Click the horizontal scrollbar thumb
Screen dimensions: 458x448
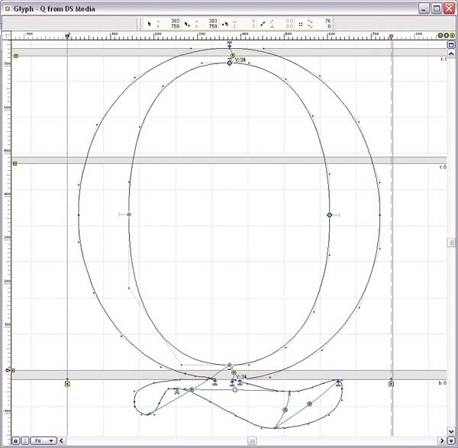[253, 440]
